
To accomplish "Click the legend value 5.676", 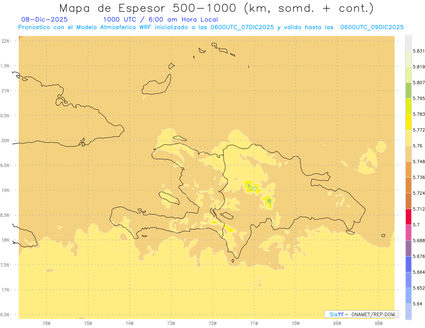I will 419,256.
